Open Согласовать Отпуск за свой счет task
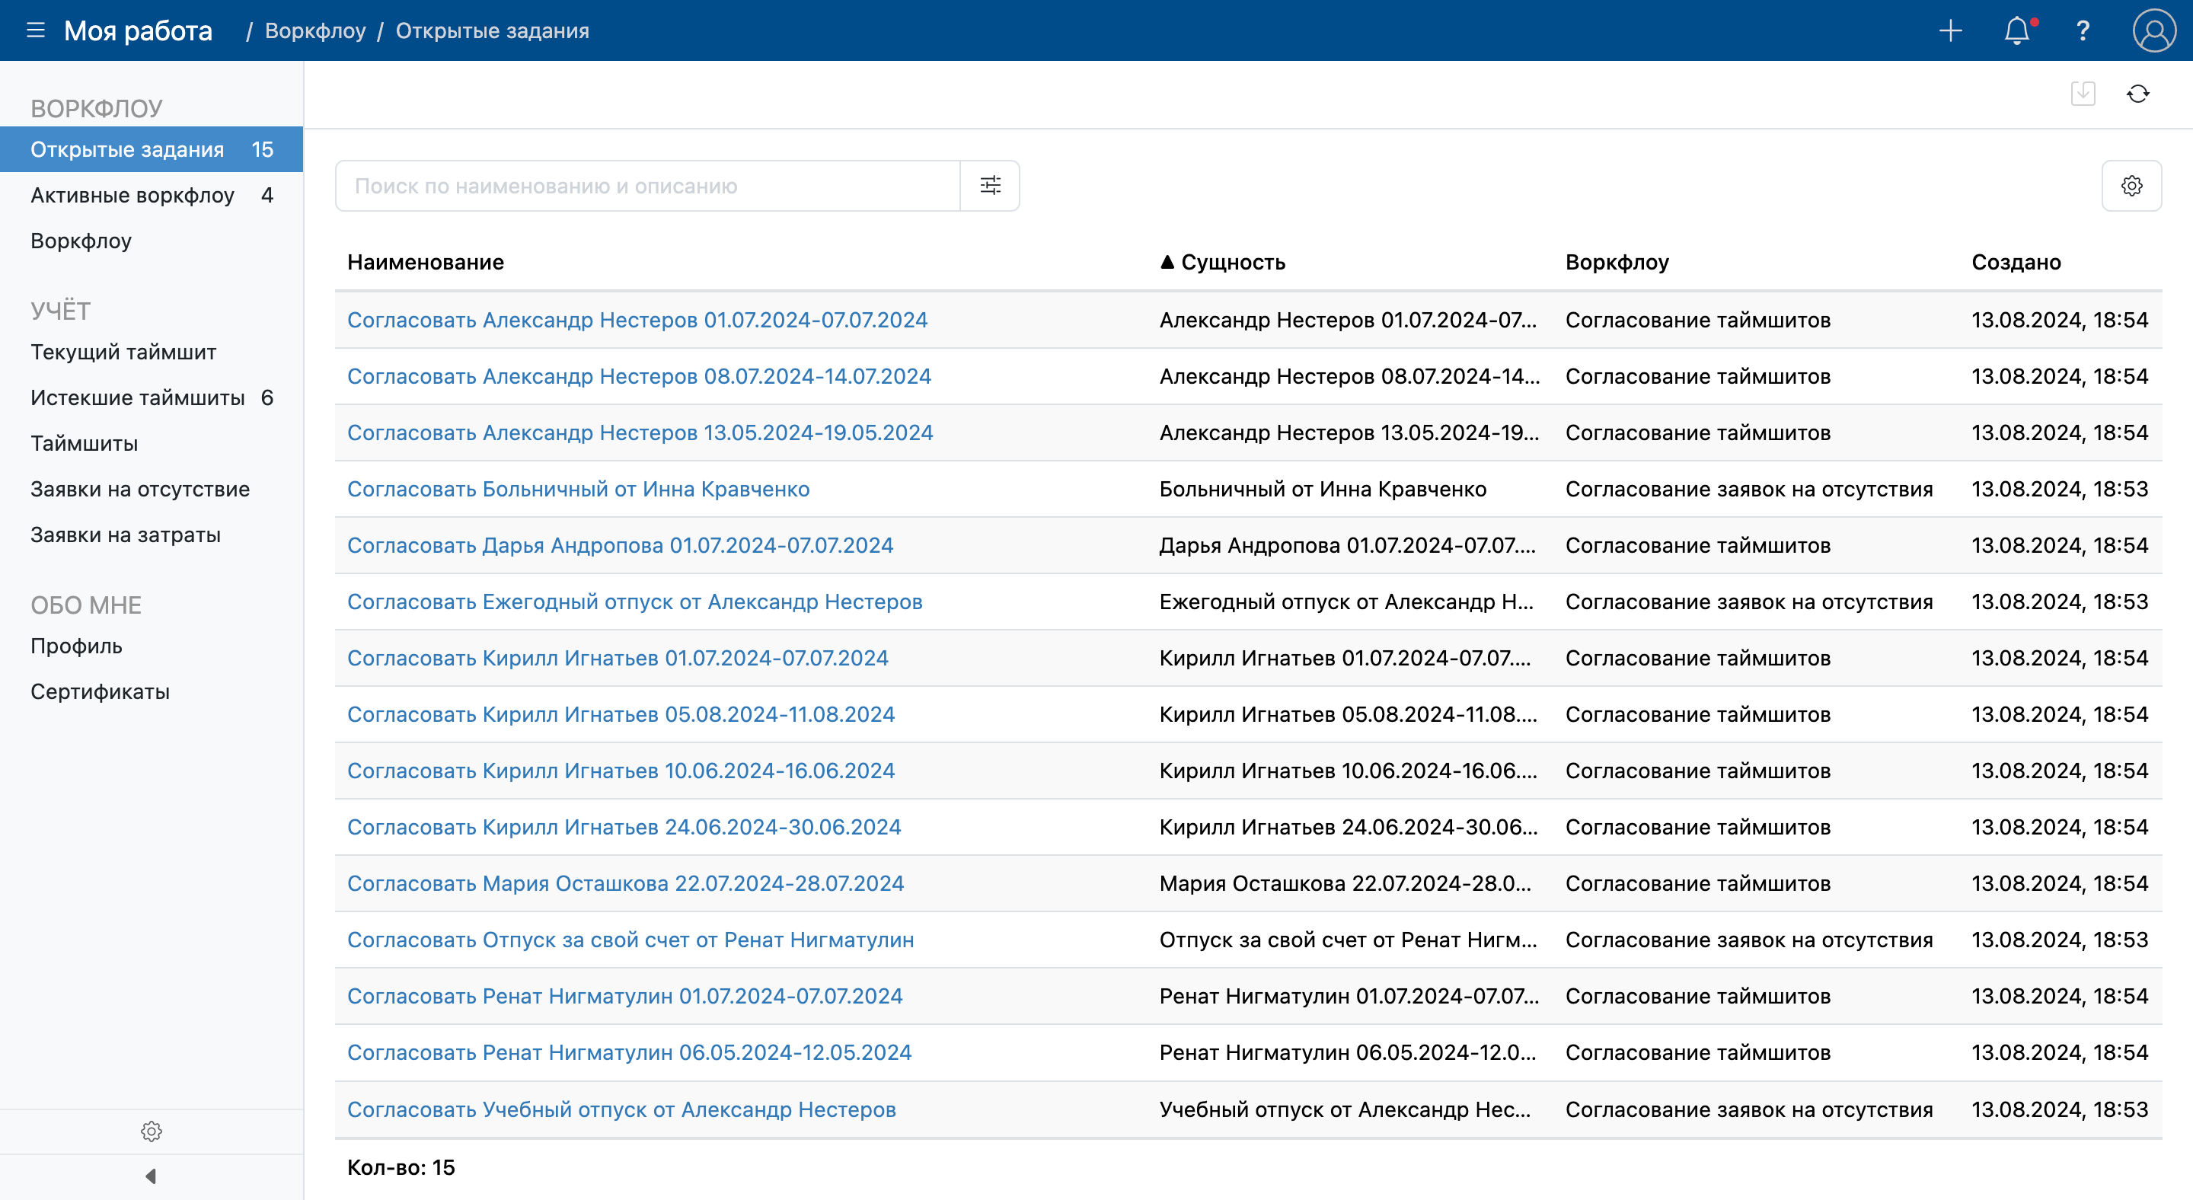Image resolution: width=2193 pixels, height=1200 pixels. (x=630, y=940)
